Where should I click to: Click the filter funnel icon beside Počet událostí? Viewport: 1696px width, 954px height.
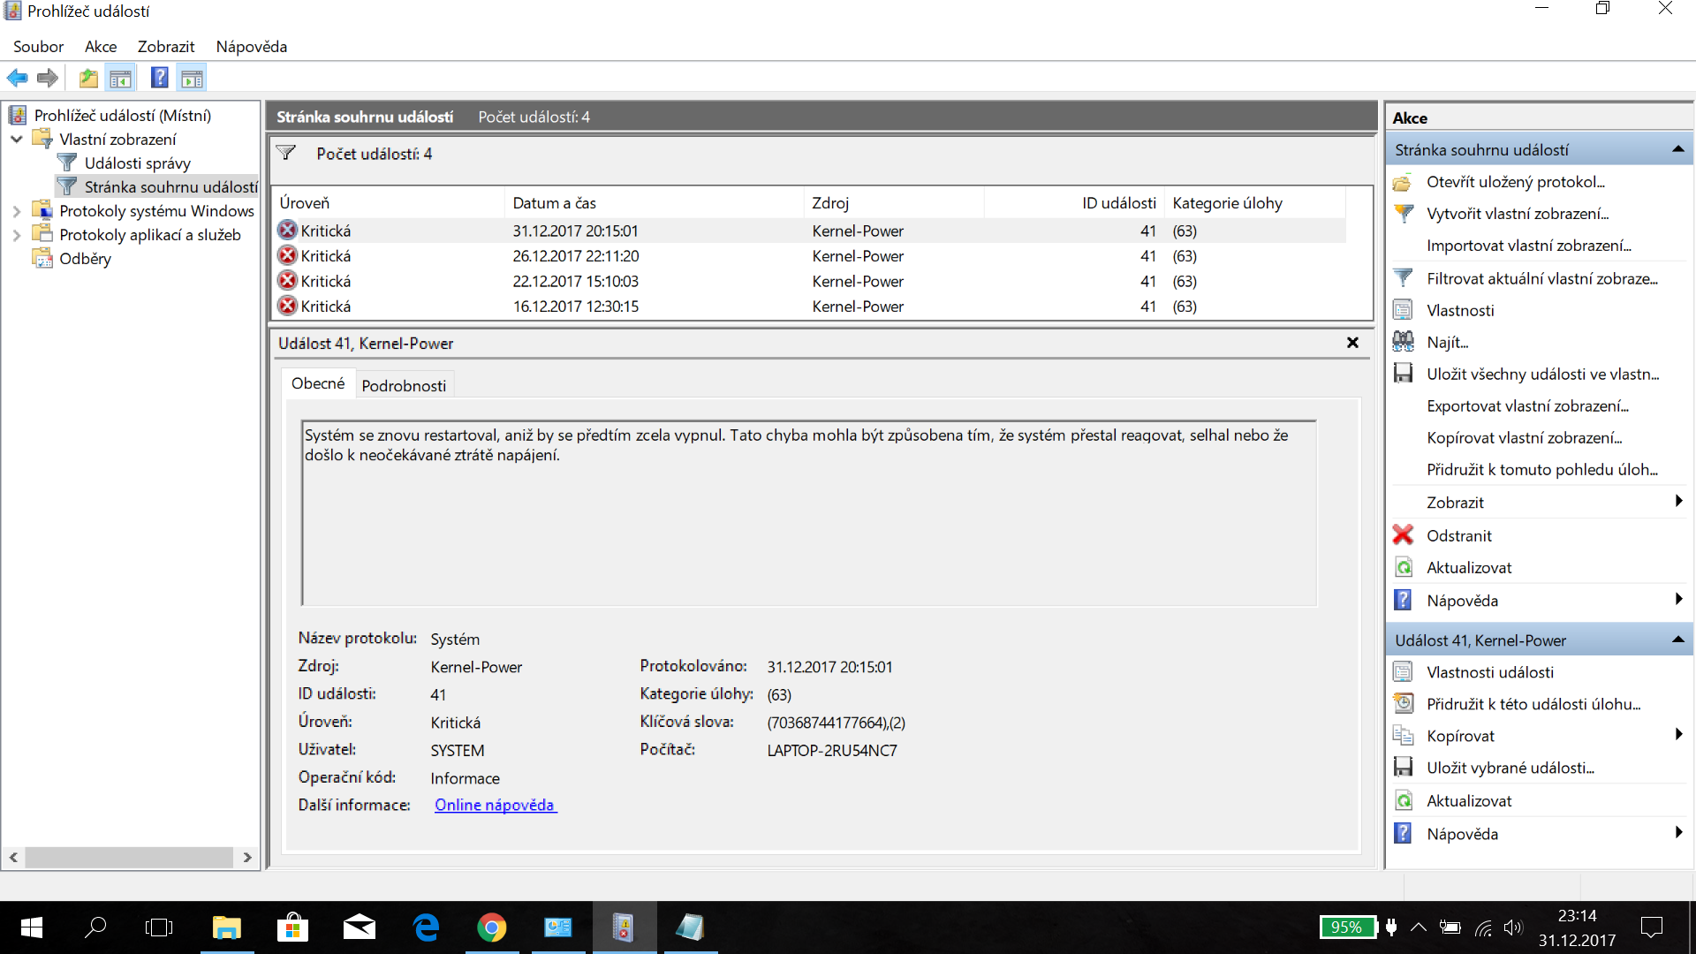click(x=285, y=153)
